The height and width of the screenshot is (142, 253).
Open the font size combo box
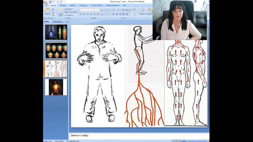[x=97, y=10]
